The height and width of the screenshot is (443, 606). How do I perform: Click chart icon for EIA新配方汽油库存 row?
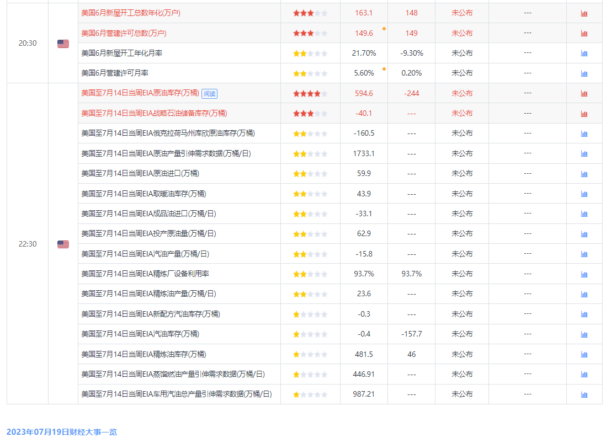pos(584,314)
